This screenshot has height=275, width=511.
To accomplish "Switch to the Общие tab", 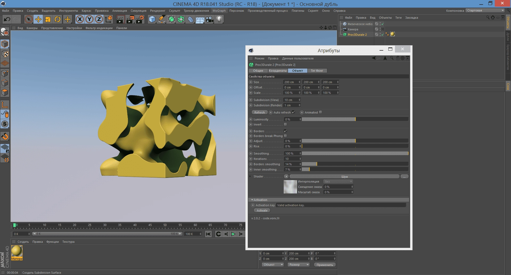I will tap(258, 71).
